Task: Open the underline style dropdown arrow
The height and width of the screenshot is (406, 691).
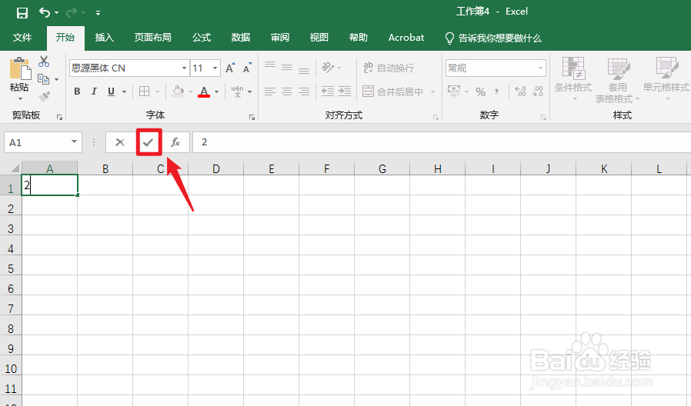Action: [125, 92]
